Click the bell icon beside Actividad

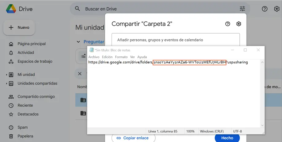coord(11,53)
